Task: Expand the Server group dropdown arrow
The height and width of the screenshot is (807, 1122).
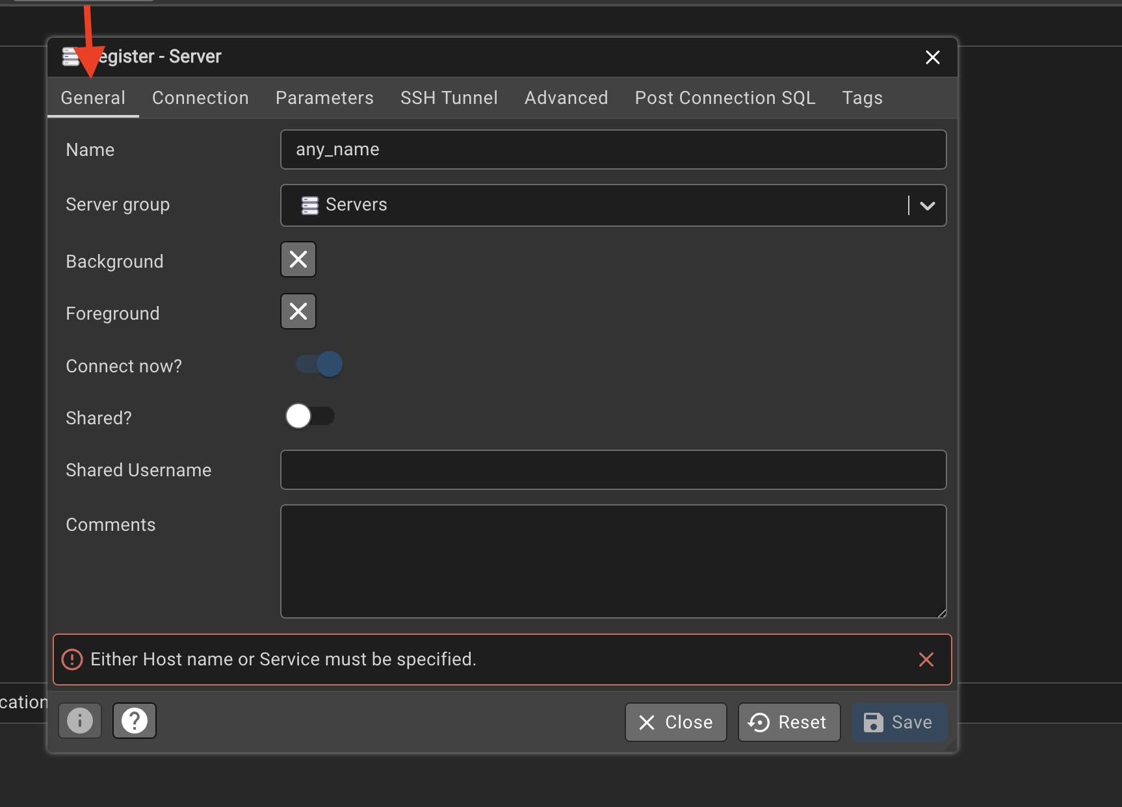Action: [927, 205]
